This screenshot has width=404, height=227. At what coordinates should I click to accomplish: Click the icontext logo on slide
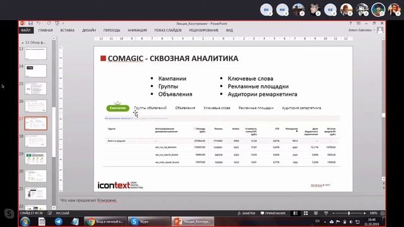point(120,185)
